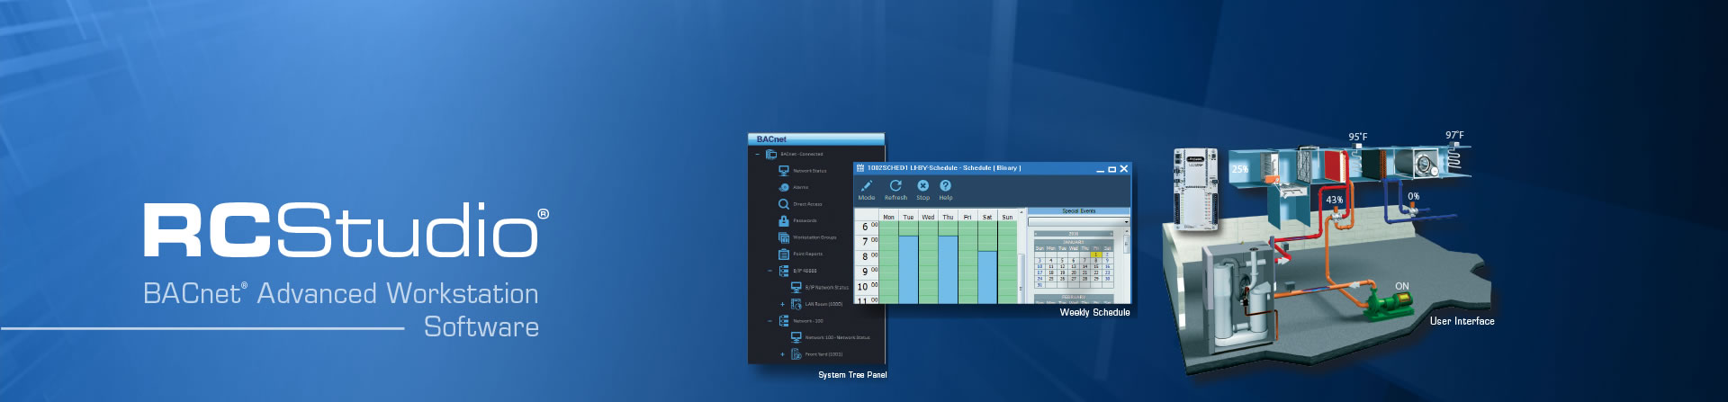This screenshot has height=402, width=1728.
Task: Select the BACnet-Connected root node icon
Action: [x=770, y=155]
